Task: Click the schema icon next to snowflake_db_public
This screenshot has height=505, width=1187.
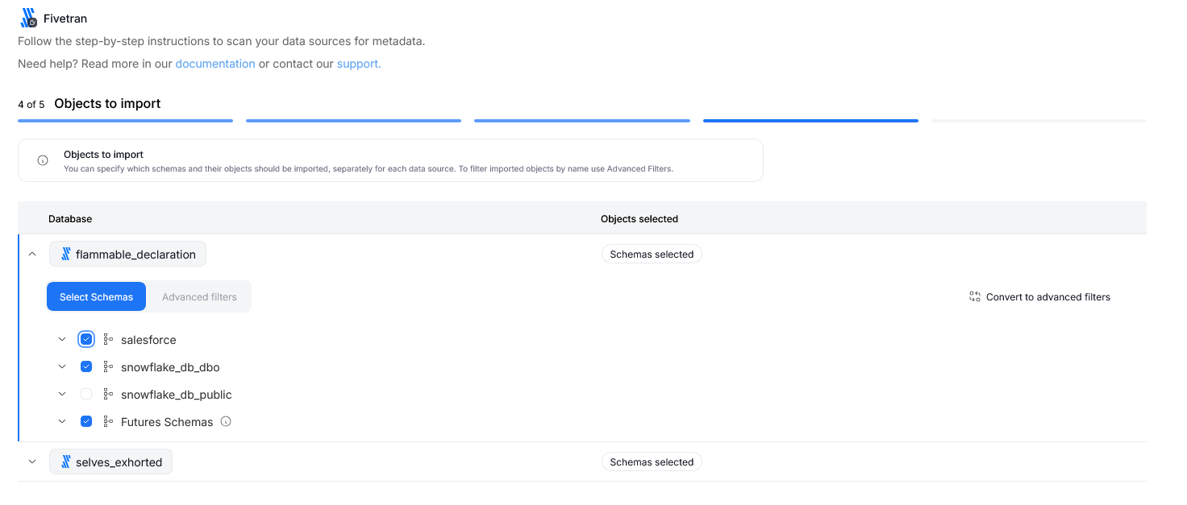Action: coord(108,395)
